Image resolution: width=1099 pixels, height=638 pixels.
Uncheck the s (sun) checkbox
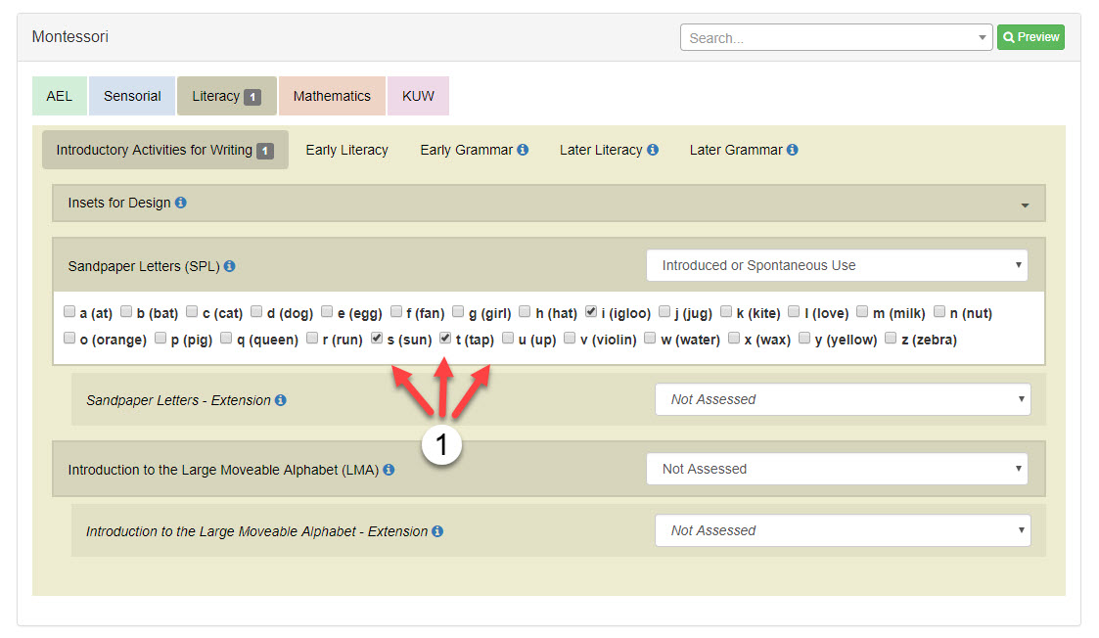(377, 338)
